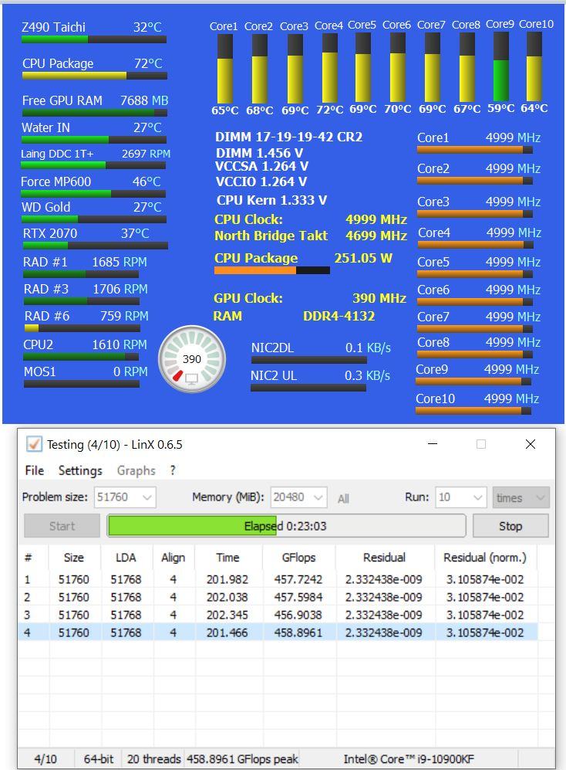The width and height of the screenshot is (566, 770).
Task: Click the Residual (norm.) column header
Action: 485,558
